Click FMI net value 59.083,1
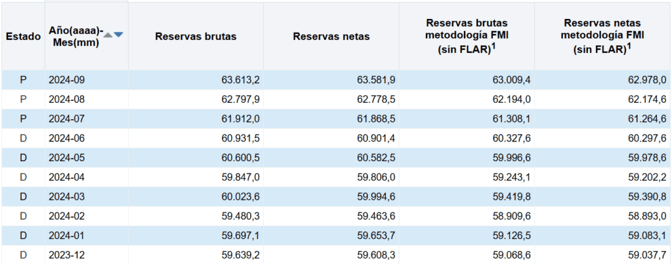 click(x=648, y=236)
